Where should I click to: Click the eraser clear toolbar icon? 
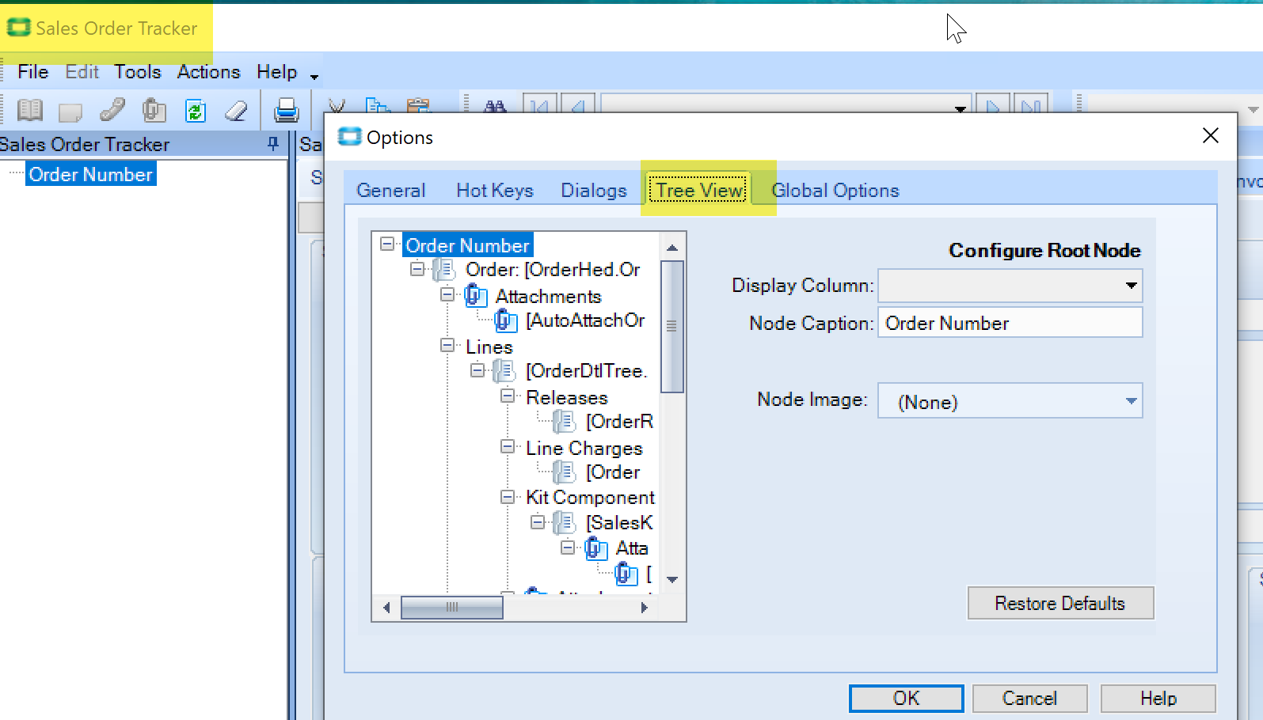[236, 111]
